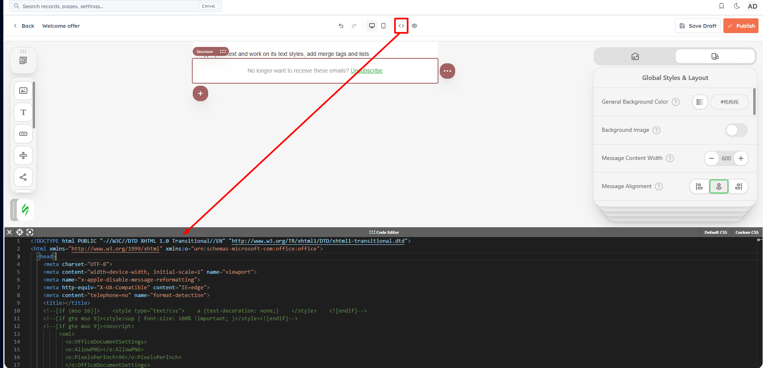Decrease message content width
This screenshot has height=368, width=763.
pos(712,158)
